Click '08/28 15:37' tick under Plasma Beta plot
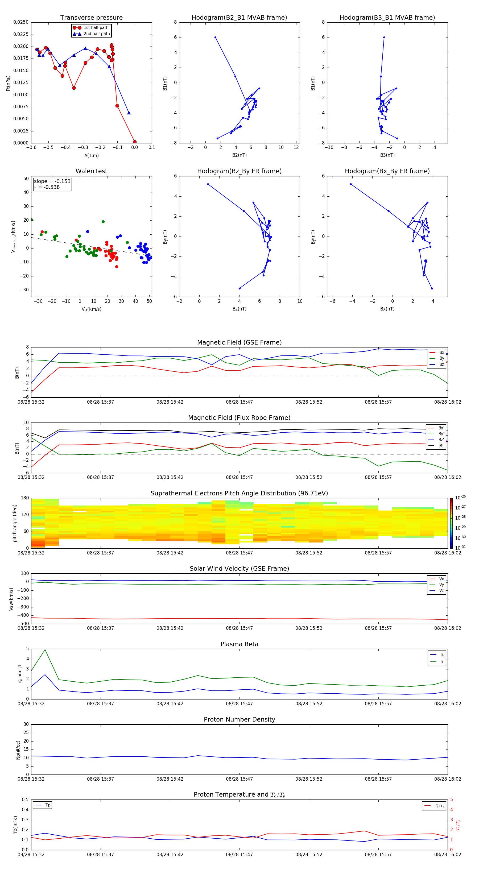The image size is (479, 878). [101, 703]
